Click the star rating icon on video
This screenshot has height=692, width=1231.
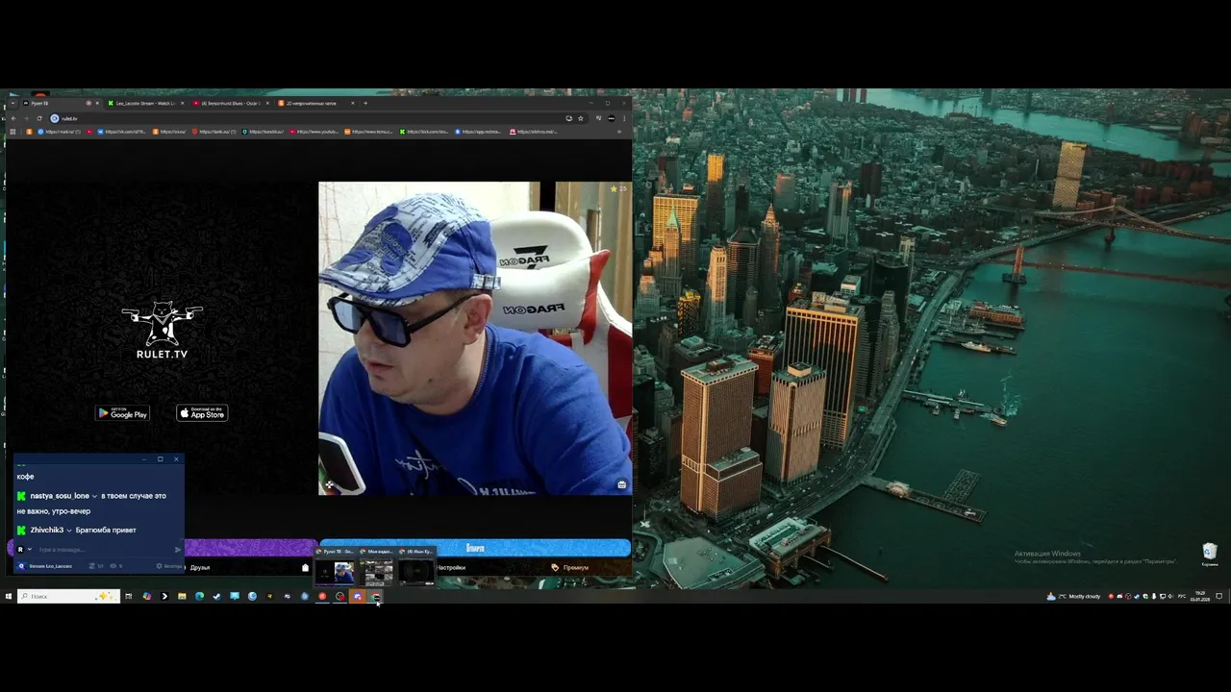tap(615, 189)
